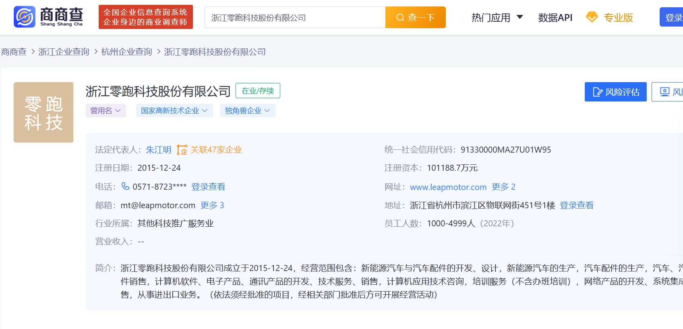Expand the 国家高新技术企业 tag
The image size is (683, 329).
tap(174, 111)
